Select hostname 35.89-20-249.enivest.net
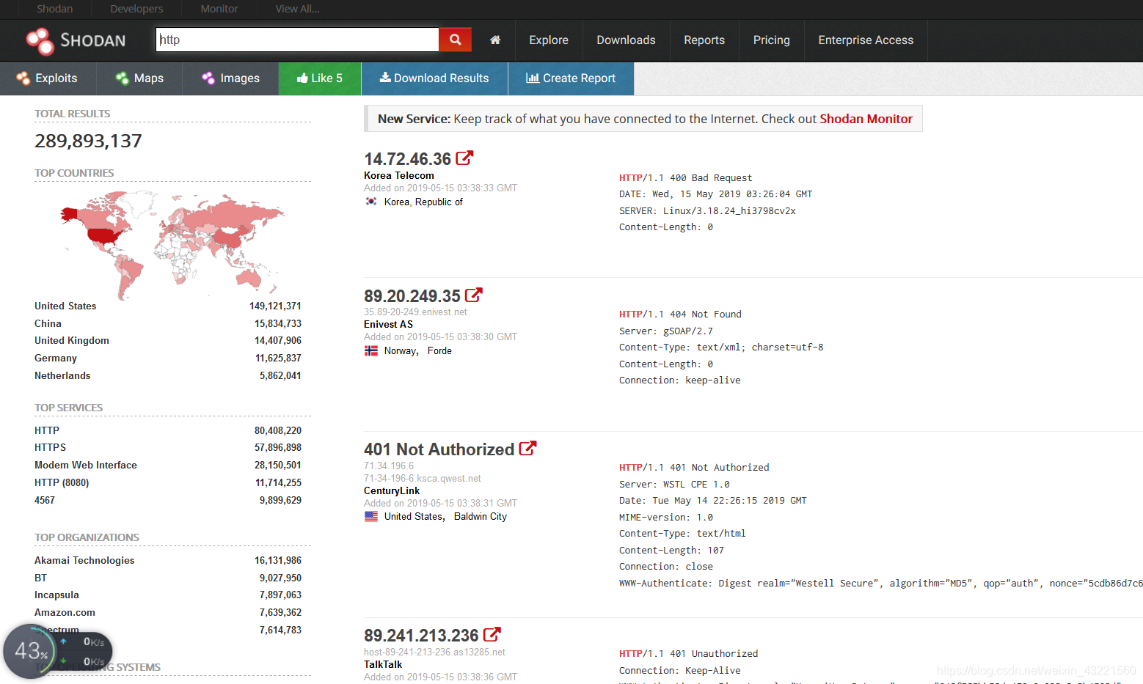 point(415,312)
